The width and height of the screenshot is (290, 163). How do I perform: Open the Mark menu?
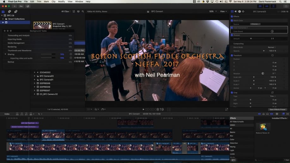coord(46,2)
